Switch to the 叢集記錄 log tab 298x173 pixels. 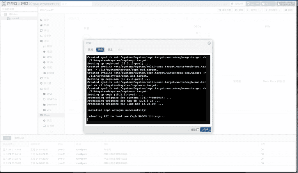(x=19, y=138)
